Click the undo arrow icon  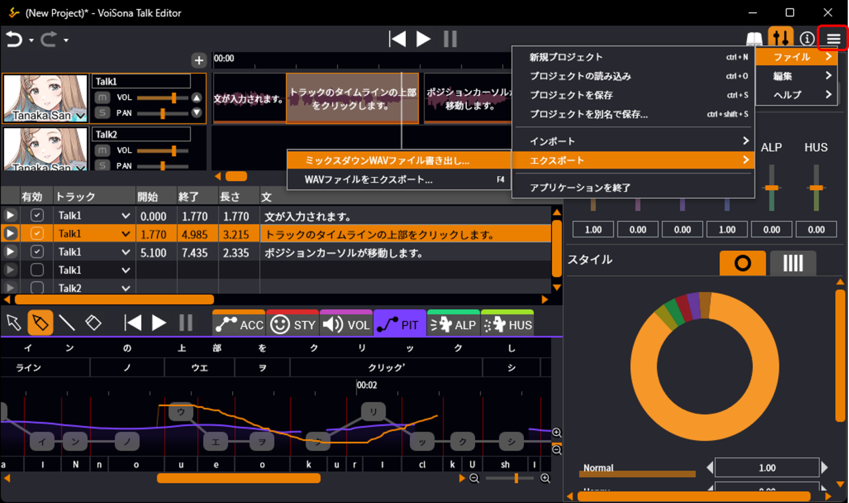[x=14, y=39]
